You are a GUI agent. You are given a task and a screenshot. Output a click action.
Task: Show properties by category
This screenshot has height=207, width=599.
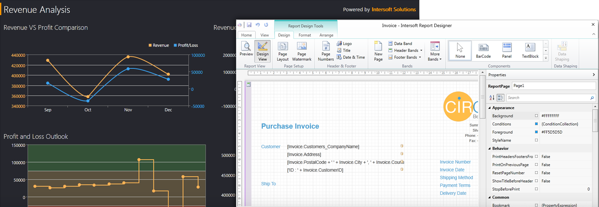(x=500, y=98)
